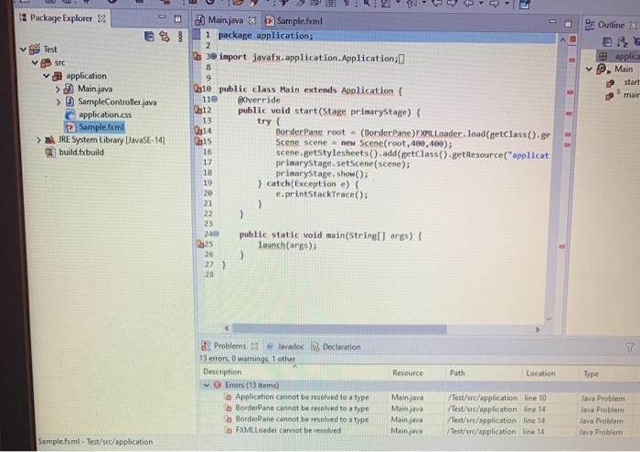The width and height of the screenshot is (640, 452).
Task: Click on 'package application;' line in the editor
Action: click(x=266, y=36)
